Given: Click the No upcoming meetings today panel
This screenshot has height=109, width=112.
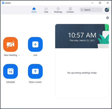Looking at the screenshot, I should tap(82, 73).
